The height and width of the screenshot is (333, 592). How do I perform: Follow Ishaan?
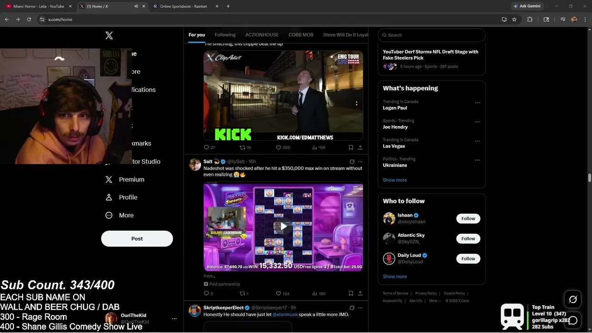[x=468, y=219]
